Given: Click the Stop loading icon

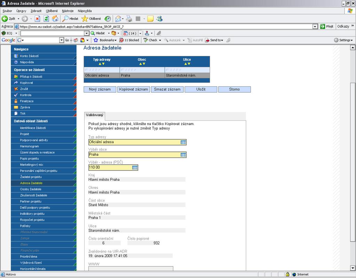Looking at the screenshot, I should [x=38, y=19].
